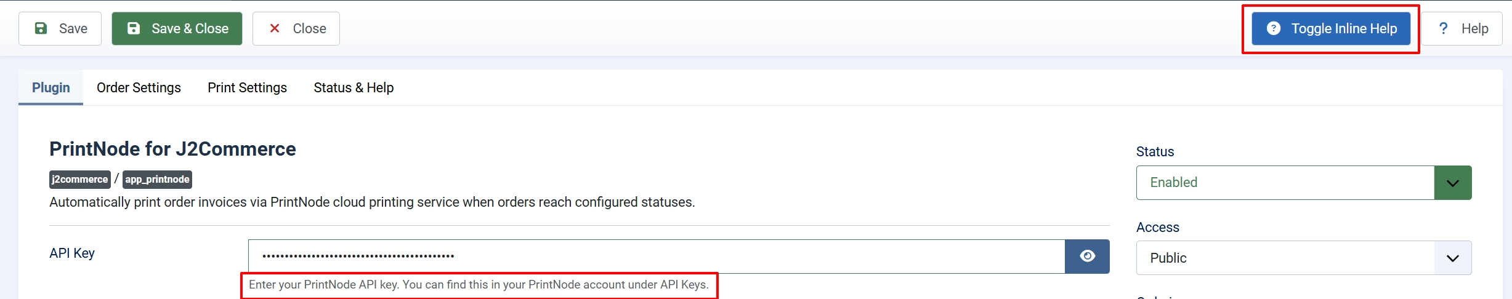The height and width of the screenshot is (299, 1512).
Task: Open the Print Settings tab
Action: [x=247, y=87]
